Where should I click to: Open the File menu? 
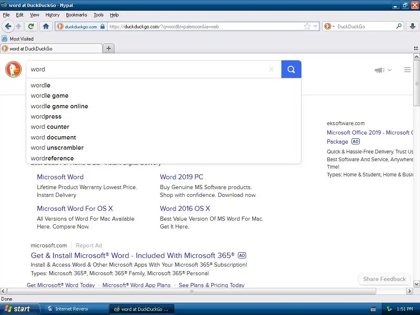tap(6, 15)
